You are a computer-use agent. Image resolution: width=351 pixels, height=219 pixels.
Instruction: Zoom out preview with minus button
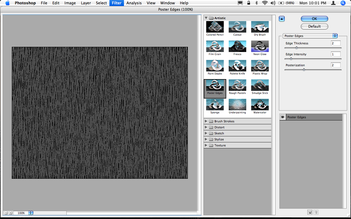[6, 213]
